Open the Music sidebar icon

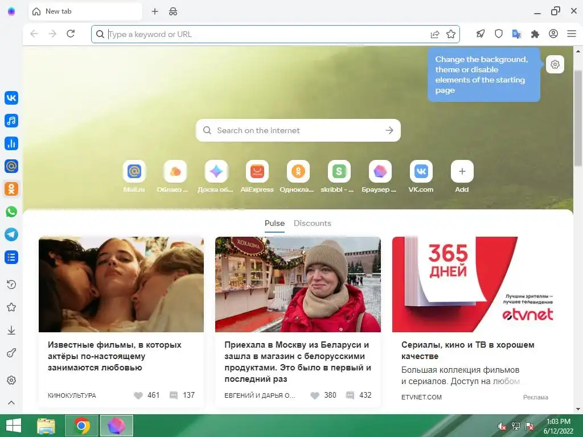[x=11, y=121]
